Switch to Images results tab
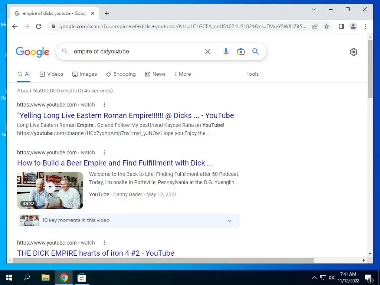Screen dimensions: 380x285 (85, 74)
